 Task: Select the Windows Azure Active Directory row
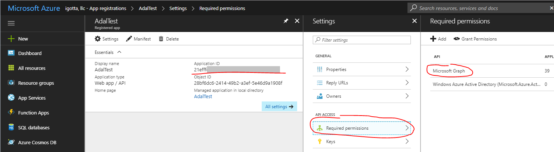(492, 84)
